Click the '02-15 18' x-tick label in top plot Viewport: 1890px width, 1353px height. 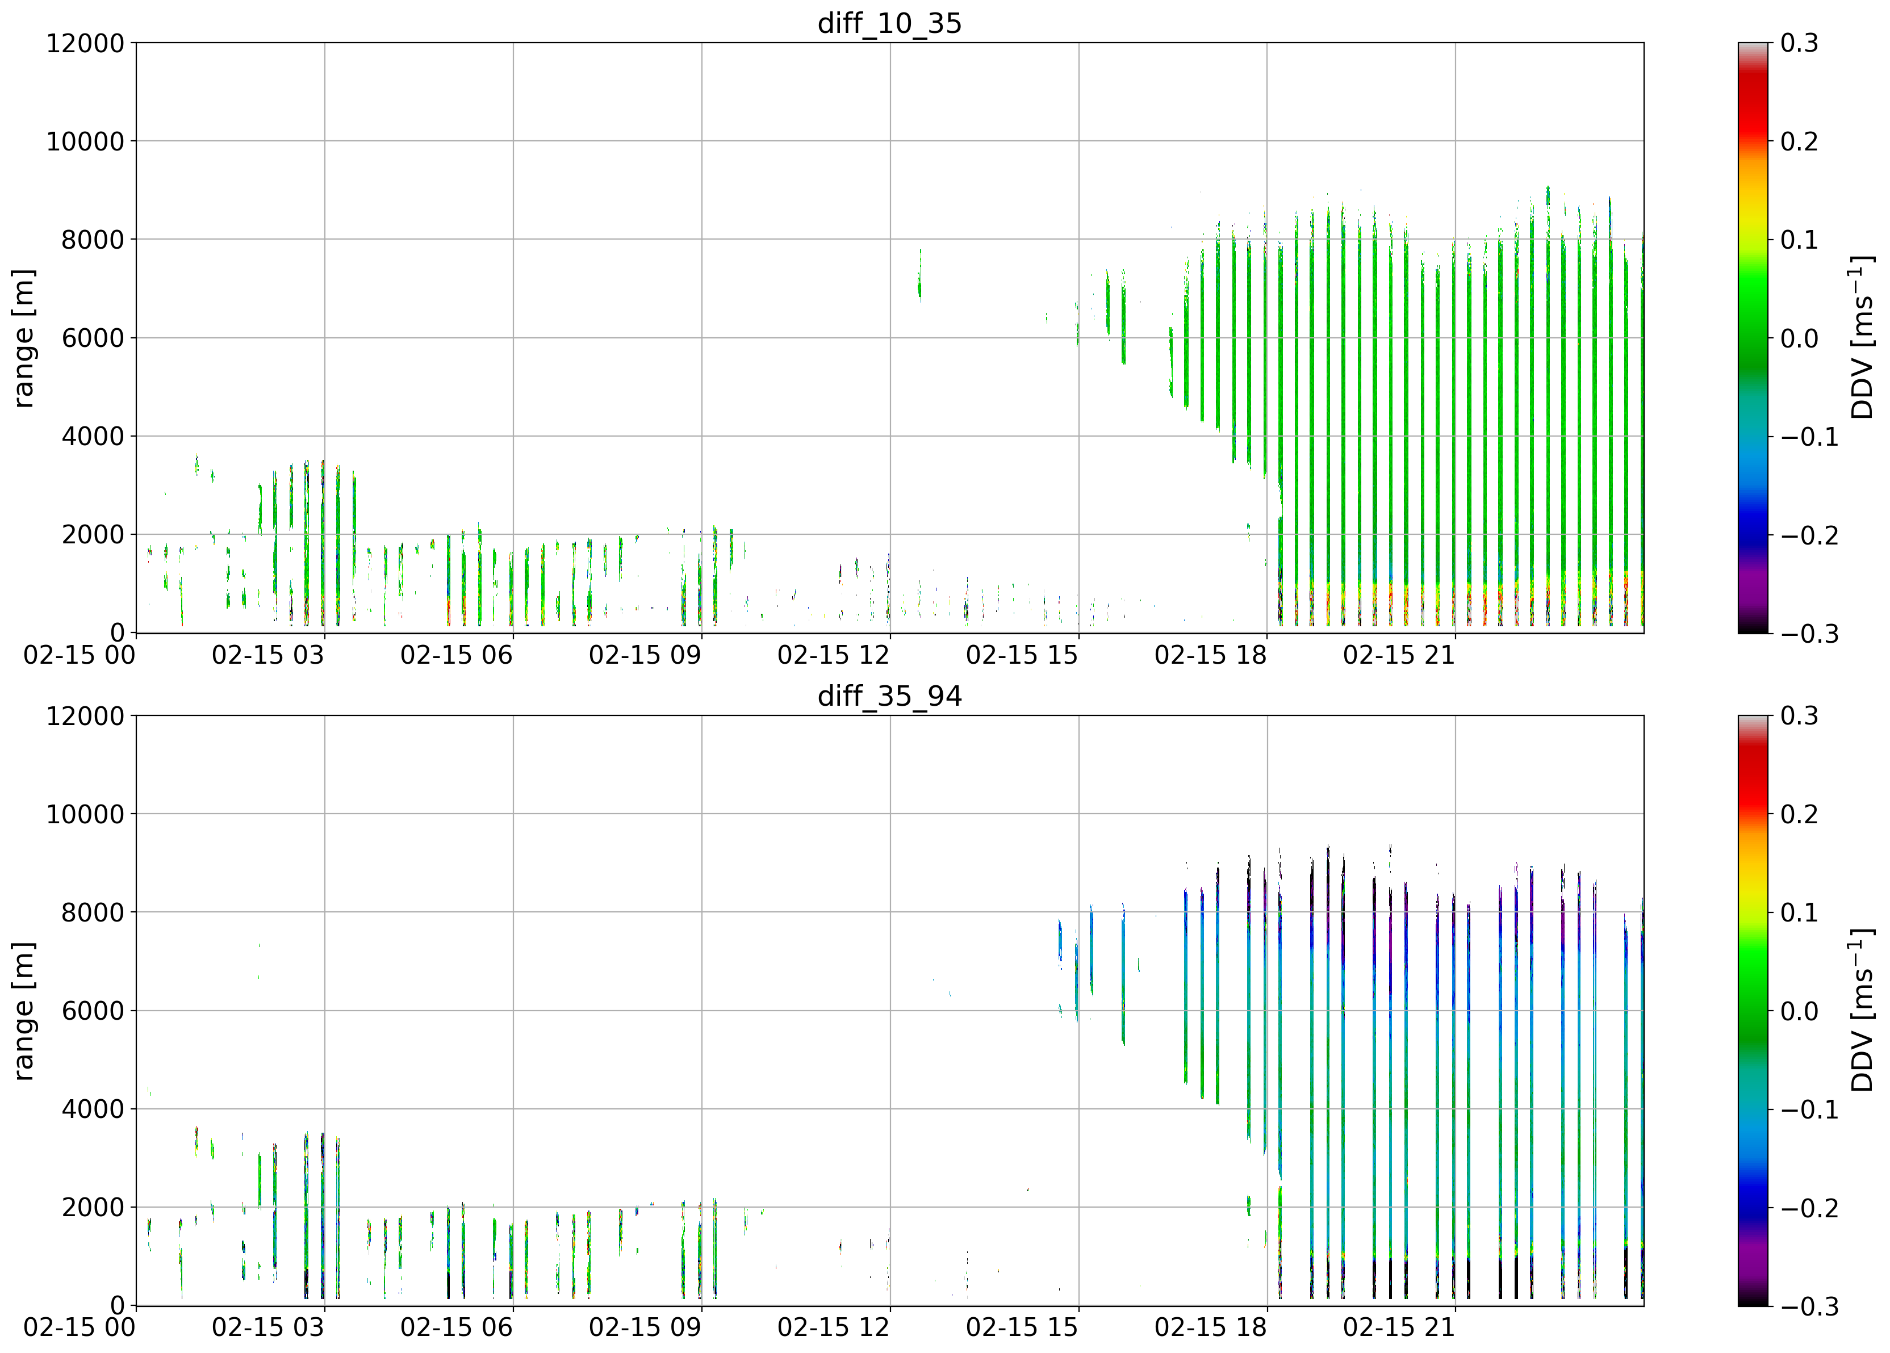click(x=1210, y=655)
